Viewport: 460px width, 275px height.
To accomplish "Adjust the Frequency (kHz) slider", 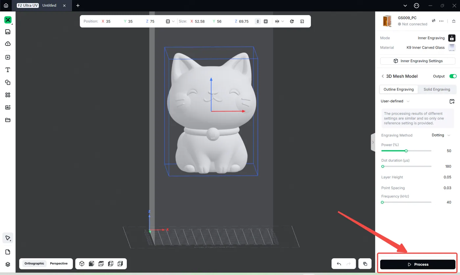I will point(406,202).
